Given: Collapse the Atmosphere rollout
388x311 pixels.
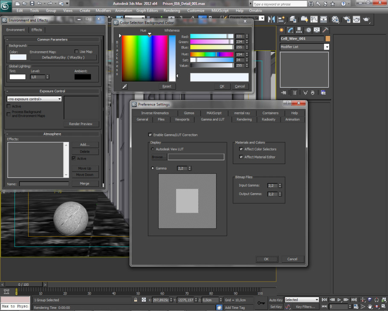Looking at the screenshot, I should [52, 134].
